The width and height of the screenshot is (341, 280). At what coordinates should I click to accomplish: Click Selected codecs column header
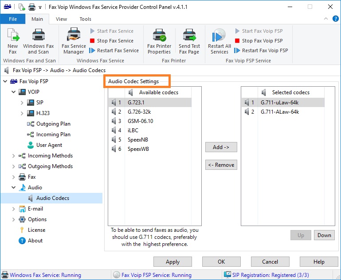pyautogui.click(x=291, y=92)
